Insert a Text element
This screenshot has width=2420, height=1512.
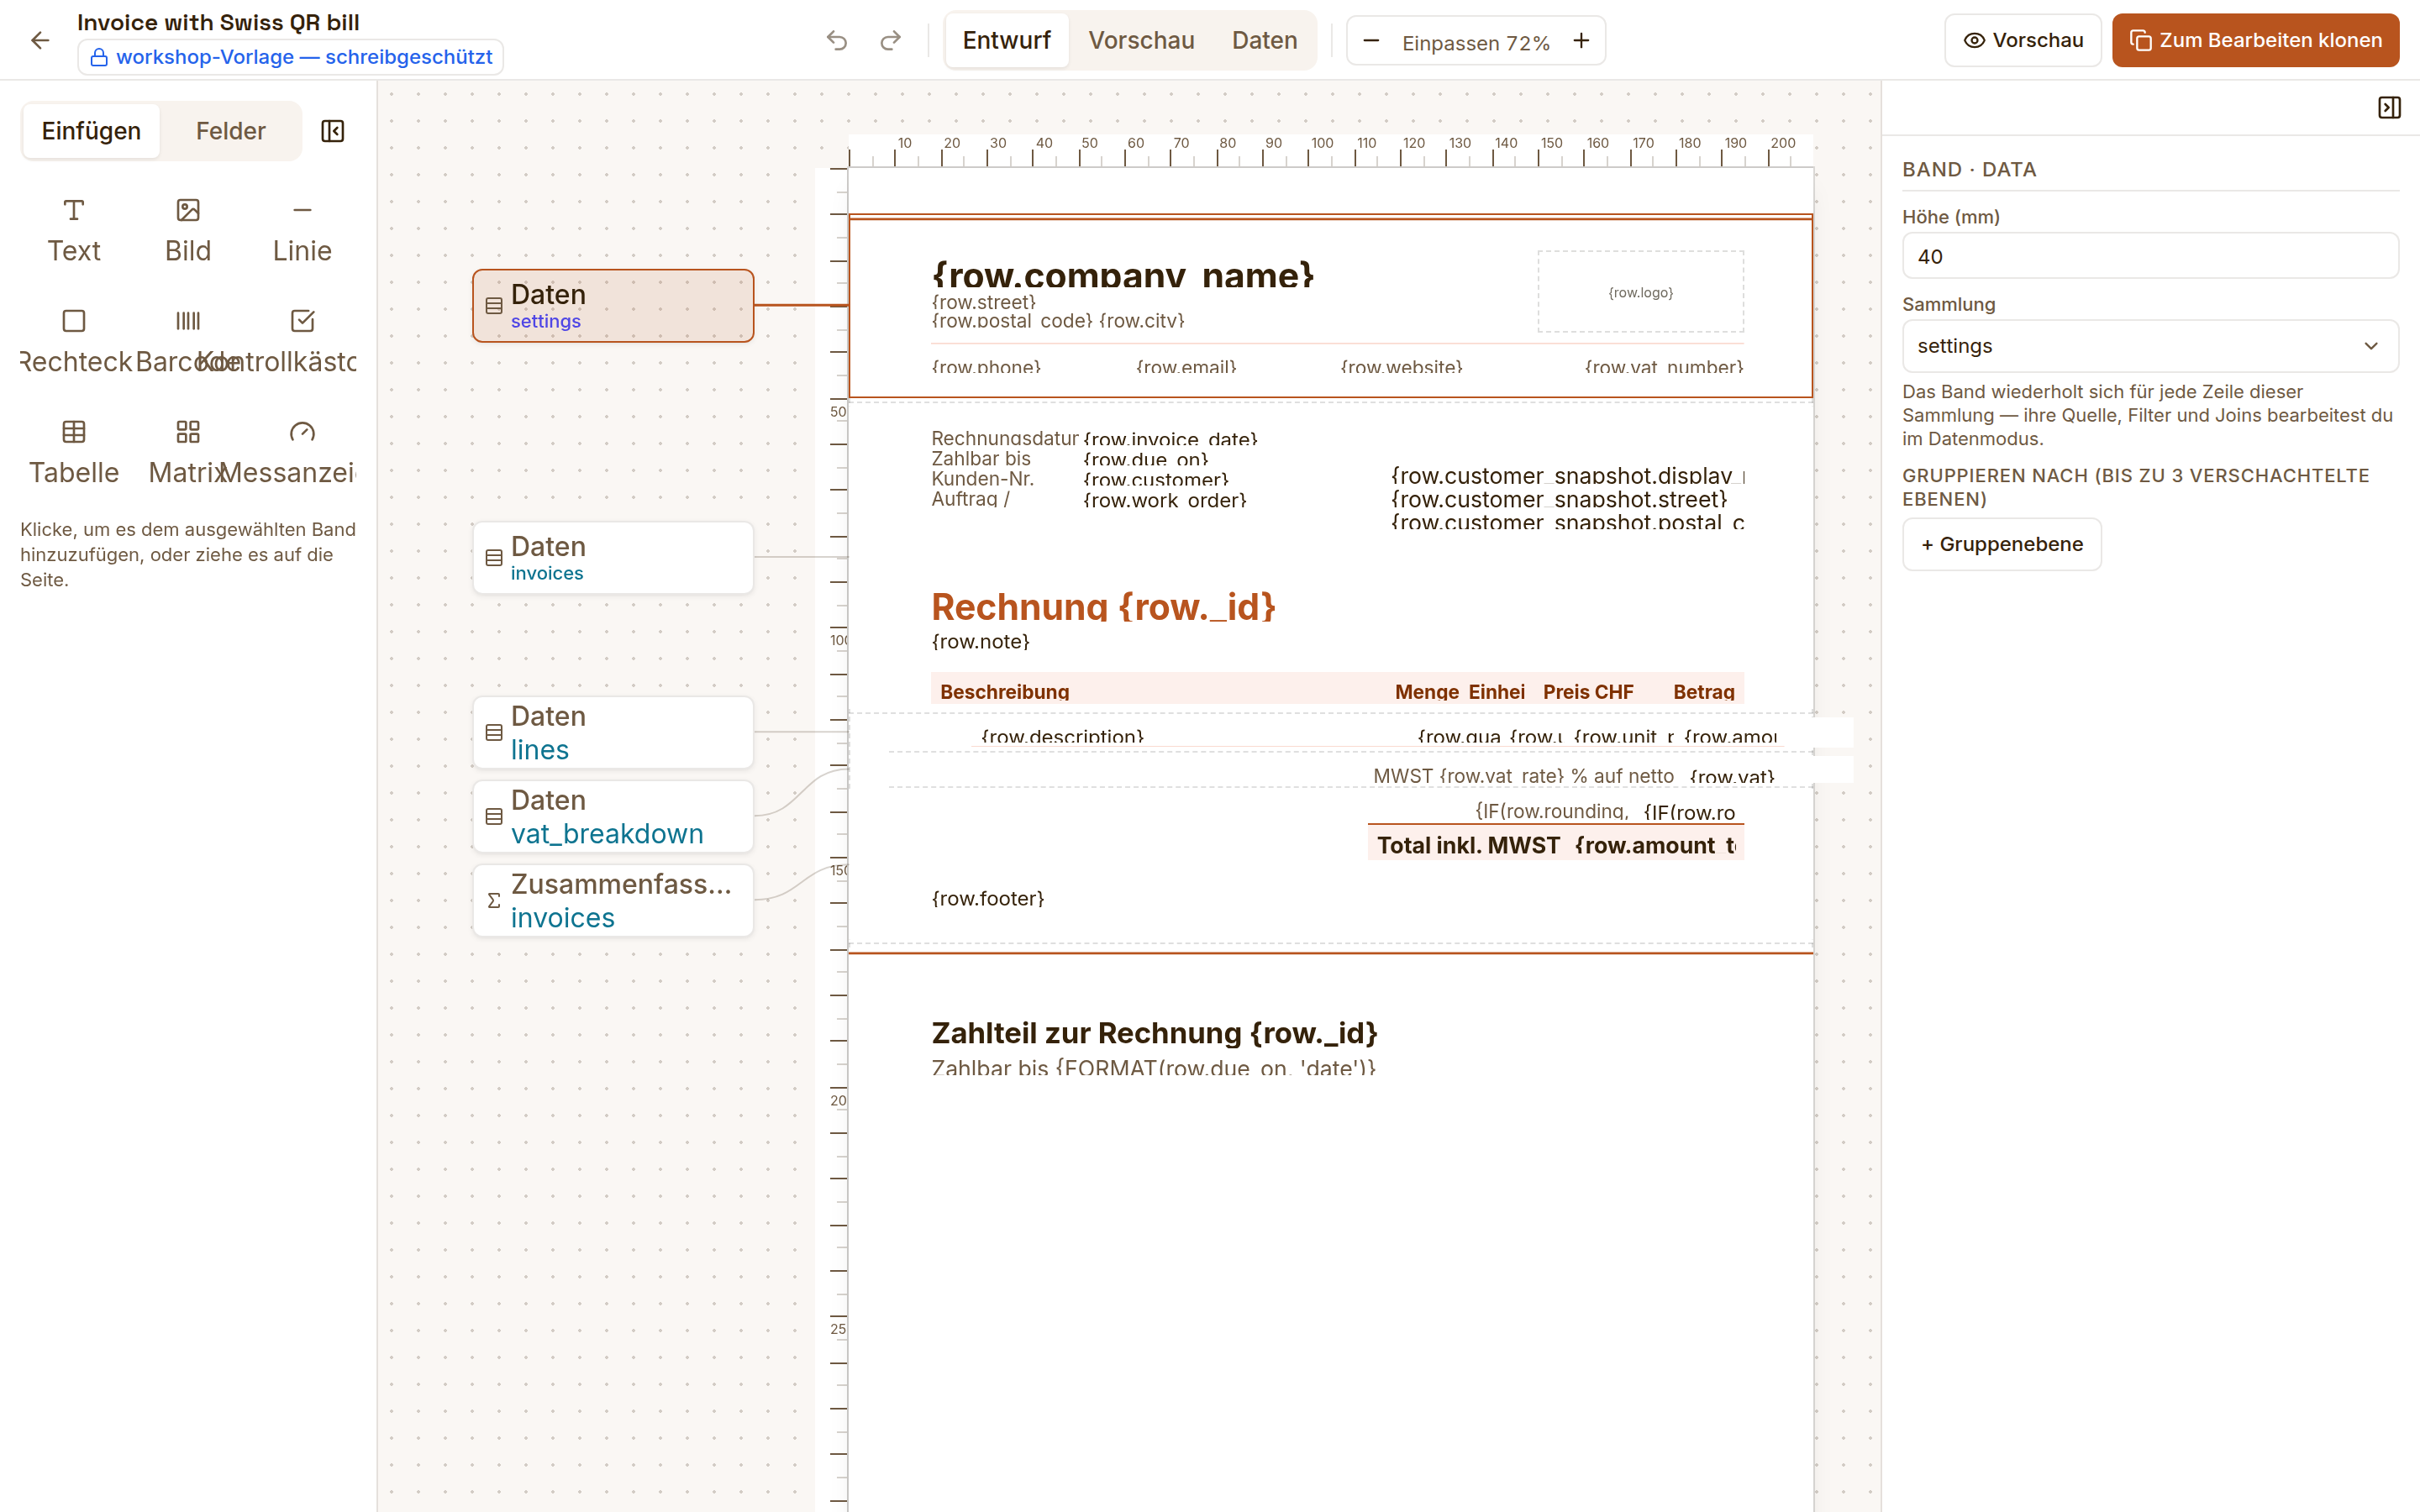(74, 231)
